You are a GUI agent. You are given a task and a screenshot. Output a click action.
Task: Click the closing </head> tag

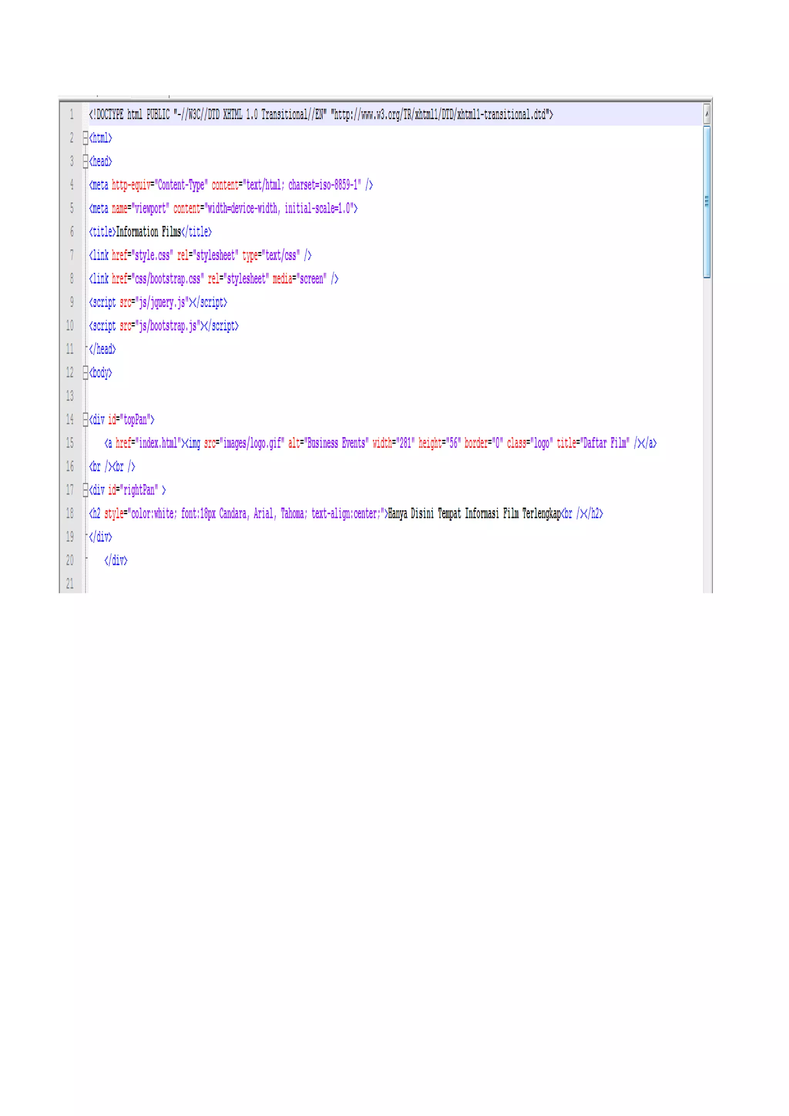coord(102,350)
